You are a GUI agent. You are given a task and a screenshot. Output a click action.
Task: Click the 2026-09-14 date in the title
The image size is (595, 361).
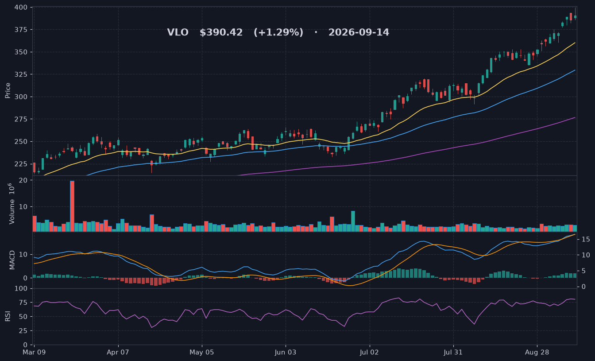tap(359, 32)
